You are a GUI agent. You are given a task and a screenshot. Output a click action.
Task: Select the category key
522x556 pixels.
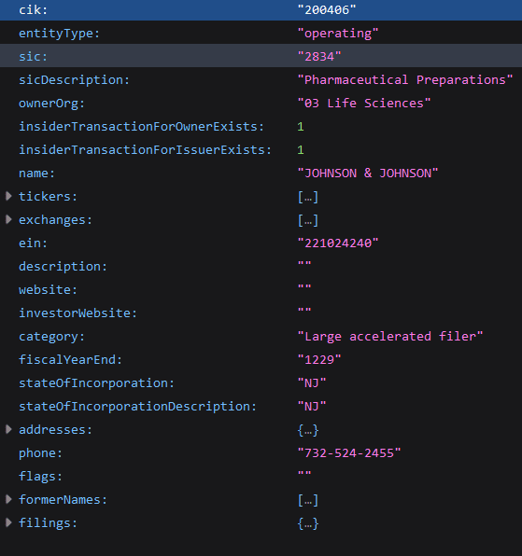click(51, 336)
